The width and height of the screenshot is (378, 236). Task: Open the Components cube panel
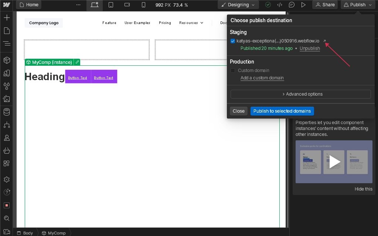(7, 60)
